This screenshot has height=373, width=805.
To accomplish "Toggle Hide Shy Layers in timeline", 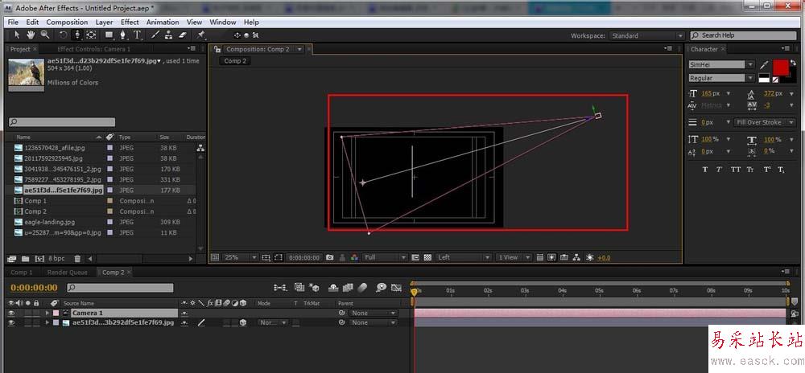I will pyautogui.click(x=333, y=288).
